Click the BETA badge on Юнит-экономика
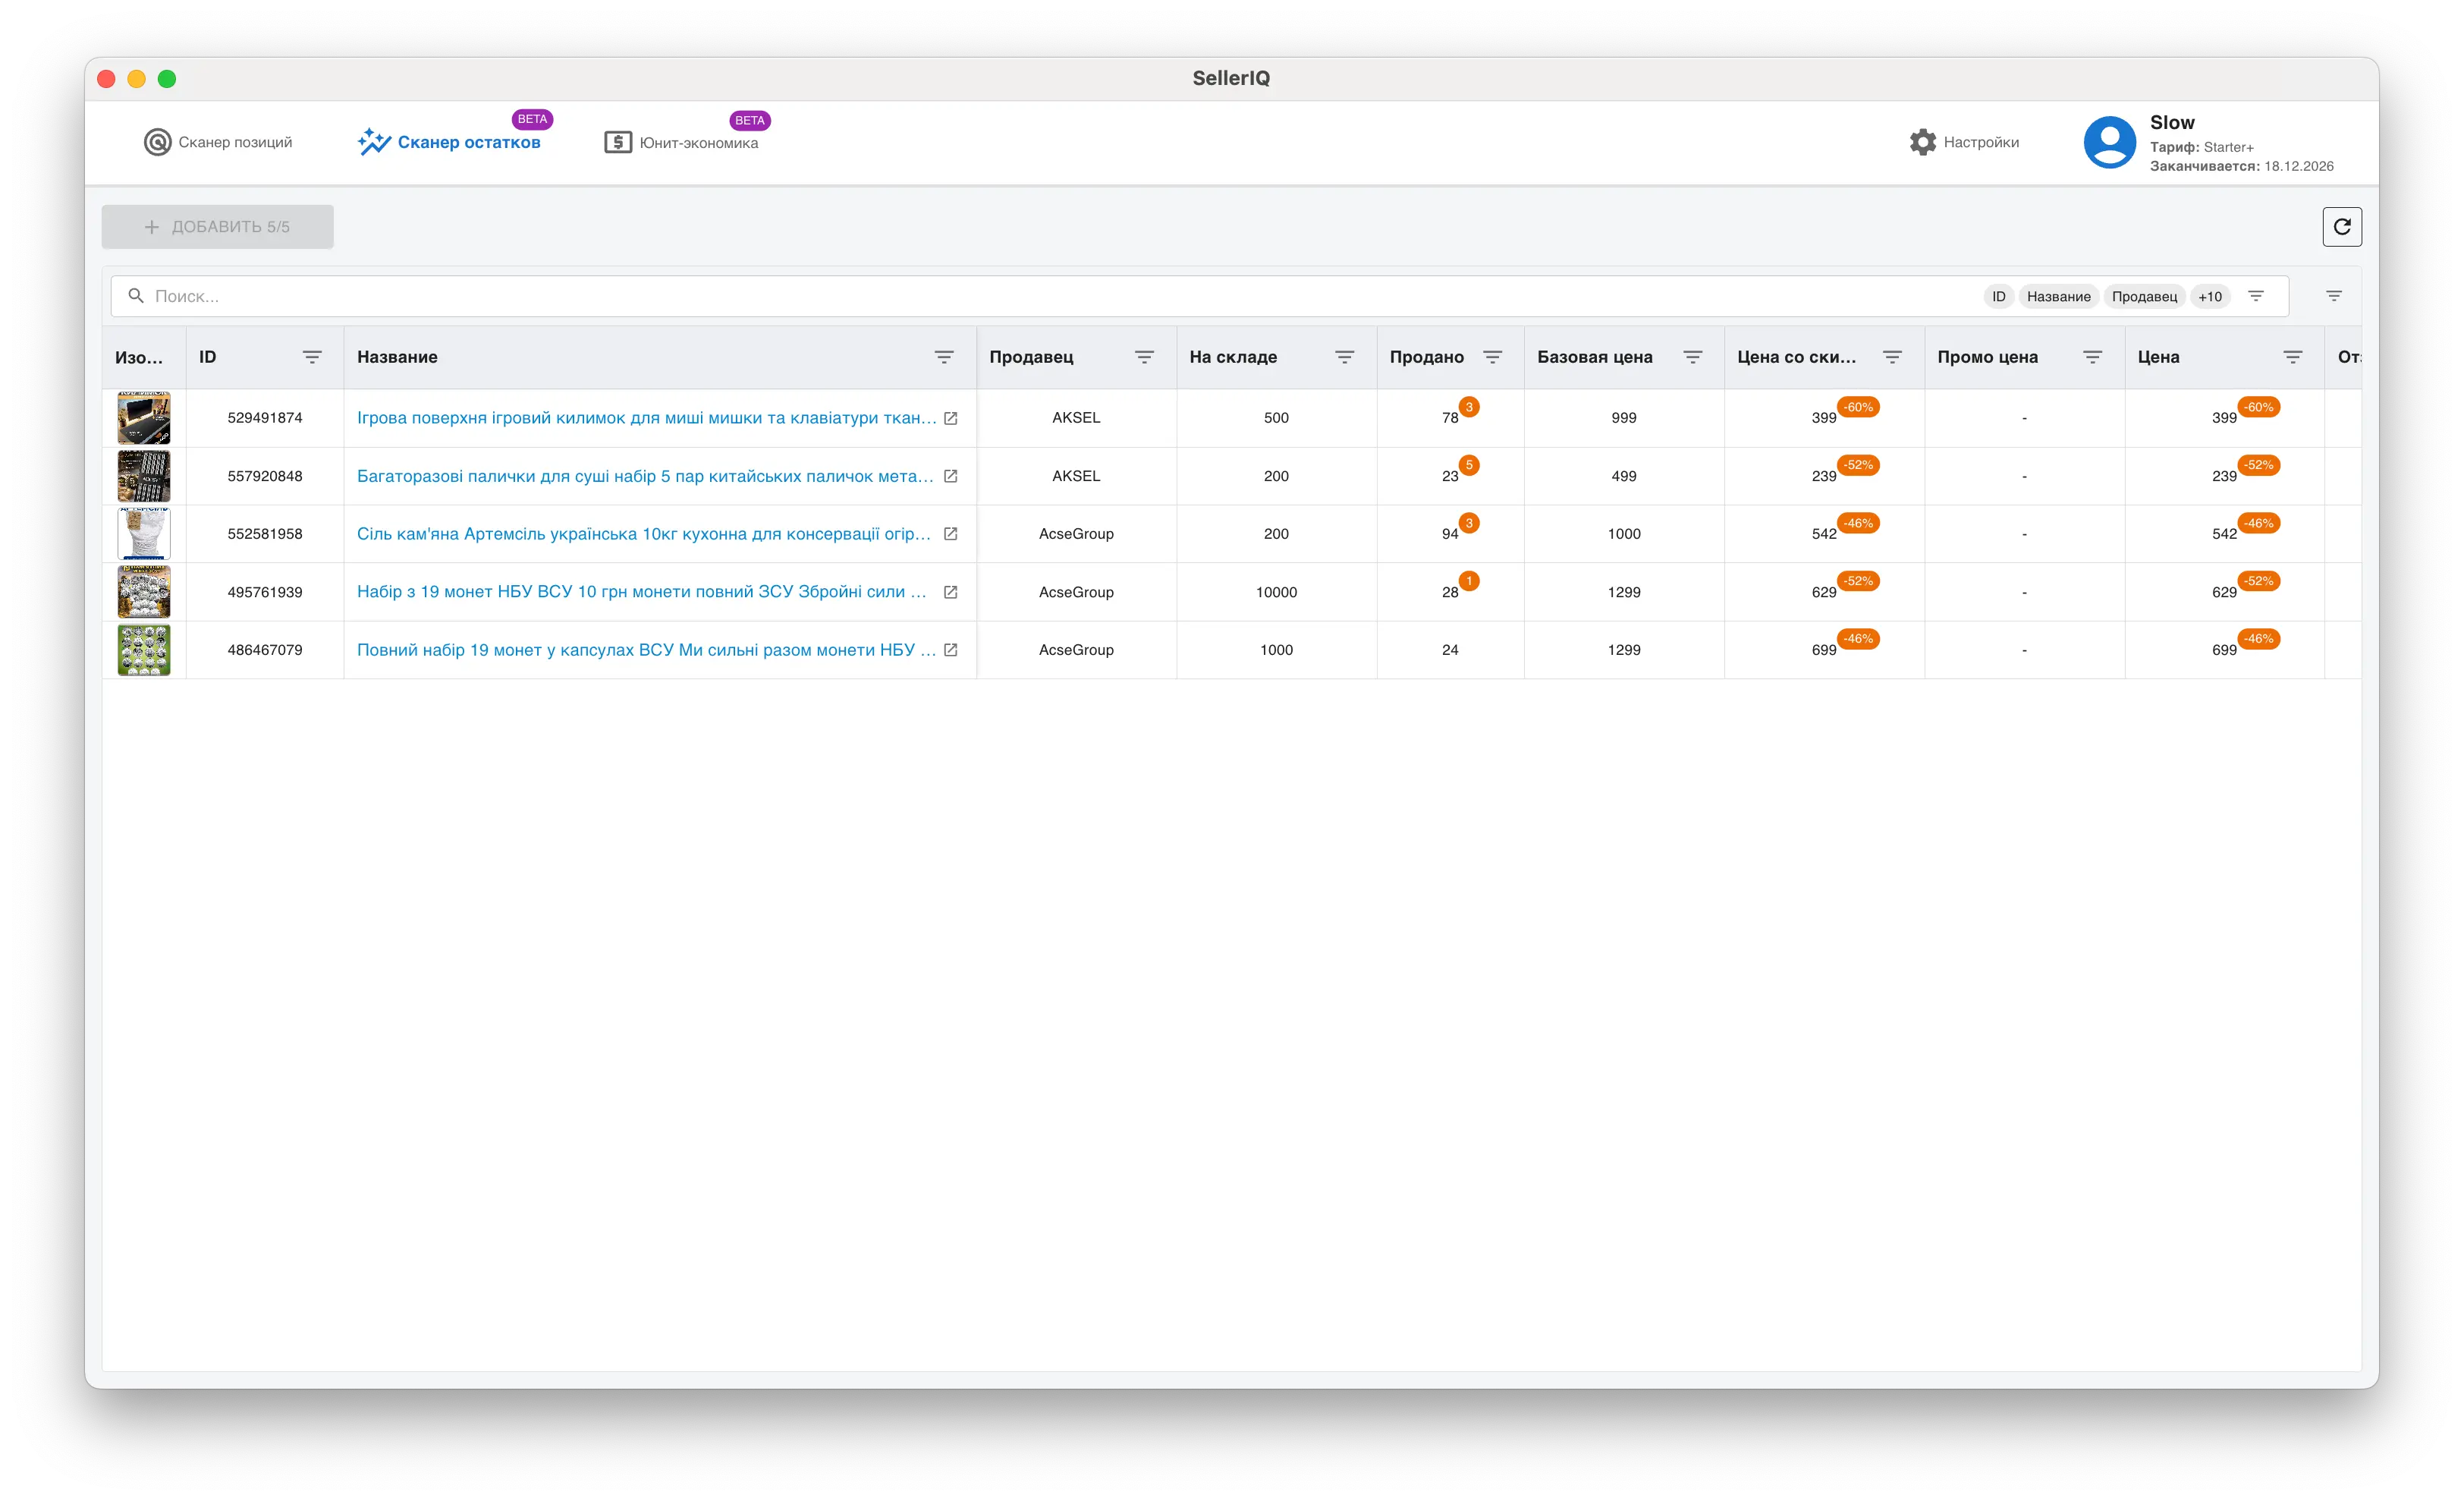Viewport: 2464px width, 1501px height. pyautogui.click(x=749, y=120)
